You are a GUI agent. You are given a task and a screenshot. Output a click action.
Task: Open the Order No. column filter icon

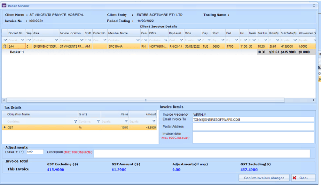(105, 40)
